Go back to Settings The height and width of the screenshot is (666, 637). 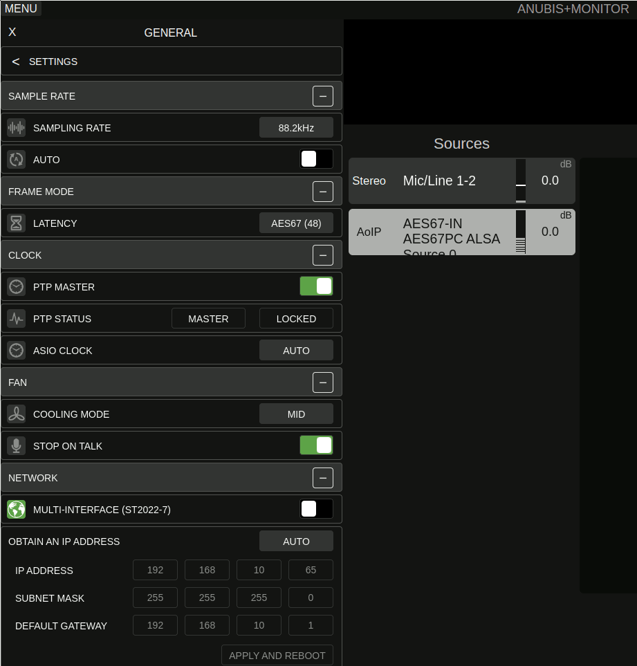[x=172, y=61]
